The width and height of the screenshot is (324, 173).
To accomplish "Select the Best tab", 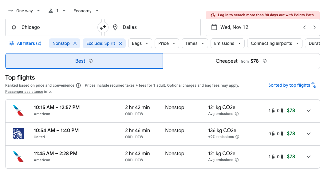I will (84, 61).
